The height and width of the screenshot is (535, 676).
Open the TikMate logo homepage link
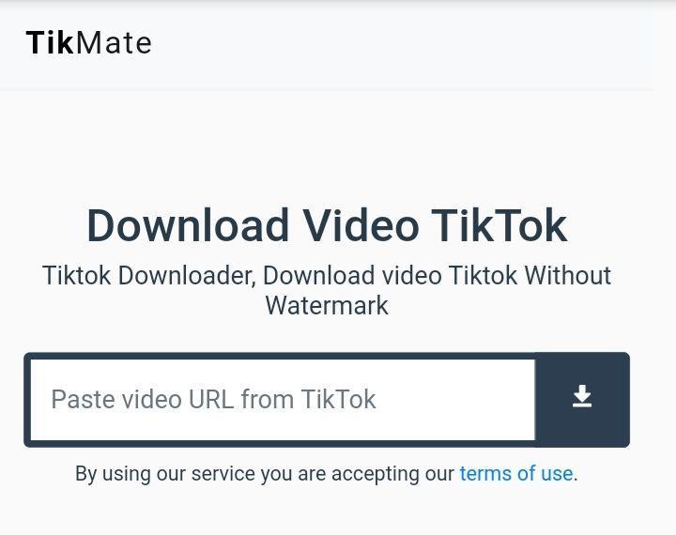coord(89,42)
